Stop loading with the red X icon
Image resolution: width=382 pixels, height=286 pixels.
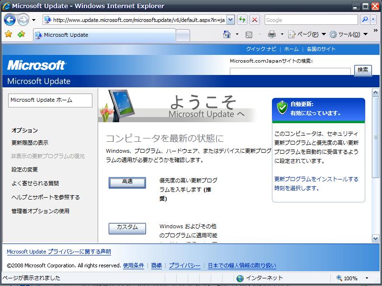(255, 20)
